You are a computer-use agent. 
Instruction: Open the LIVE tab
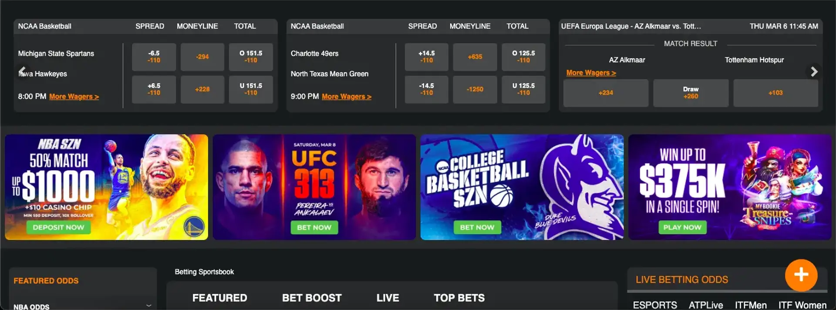coord(388,298)
